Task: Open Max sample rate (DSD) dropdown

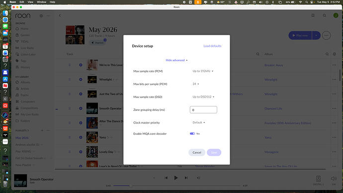Action: [203, 97]
